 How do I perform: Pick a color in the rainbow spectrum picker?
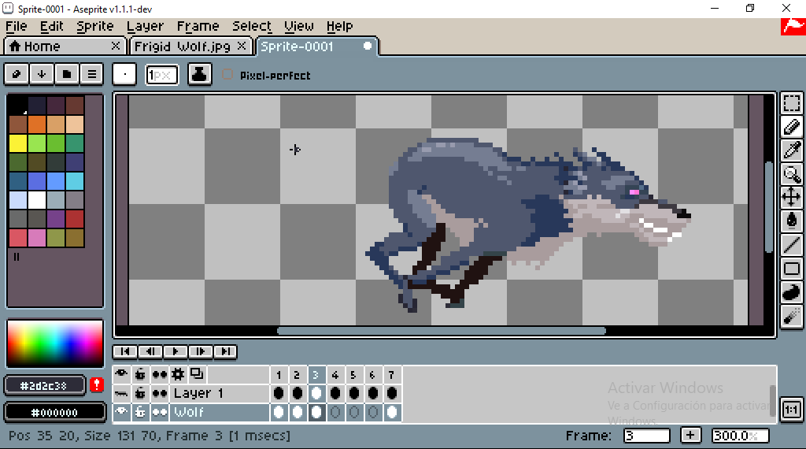click(54, 343)
